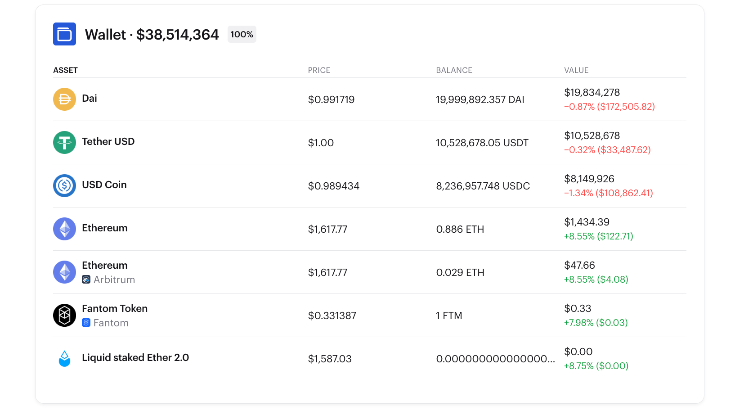Click the balance 19,999,892.357 DAI

480,99
